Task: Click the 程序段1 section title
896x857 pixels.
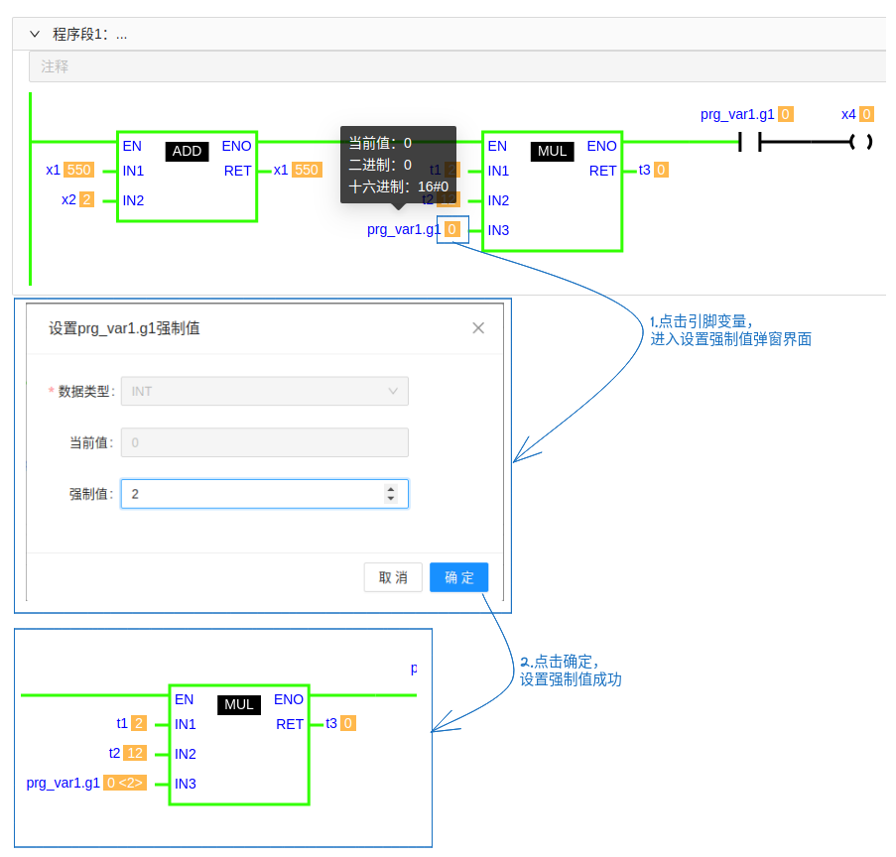Action: [x=89, y=35]
